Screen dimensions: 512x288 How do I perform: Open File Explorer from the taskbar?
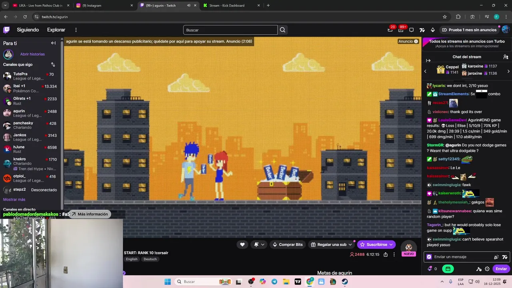(286, 282)
